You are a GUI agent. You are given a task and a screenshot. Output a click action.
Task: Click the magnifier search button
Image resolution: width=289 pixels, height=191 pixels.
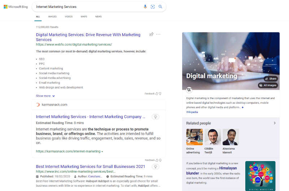(160, 6)
